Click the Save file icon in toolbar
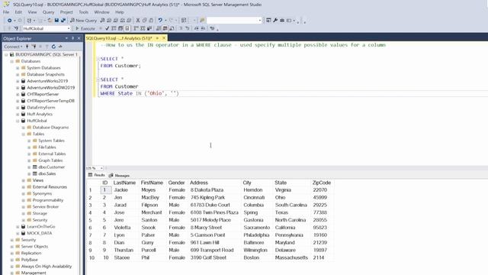488x275 pixels. point(56,21)
